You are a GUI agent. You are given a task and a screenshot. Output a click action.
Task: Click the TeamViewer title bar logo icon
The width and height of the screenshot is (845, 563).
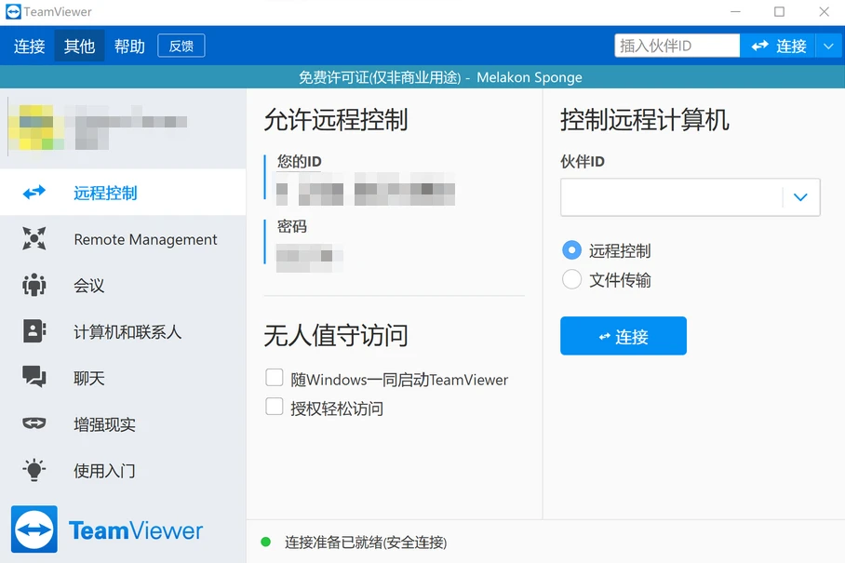(x=13, y=11)
